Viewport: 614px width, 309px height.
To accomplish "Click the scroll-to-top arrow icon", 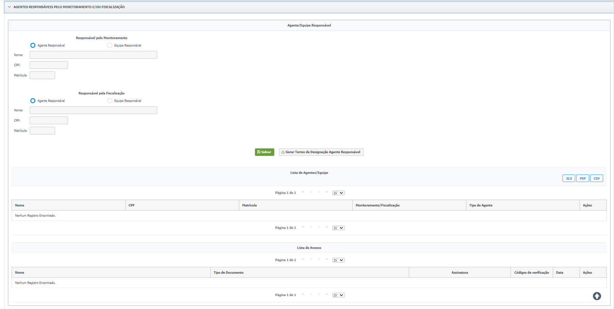I will 597,296.
